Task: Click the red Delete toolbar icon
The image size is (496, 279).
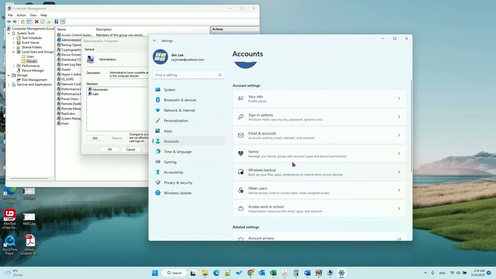Action: point(36,22)
